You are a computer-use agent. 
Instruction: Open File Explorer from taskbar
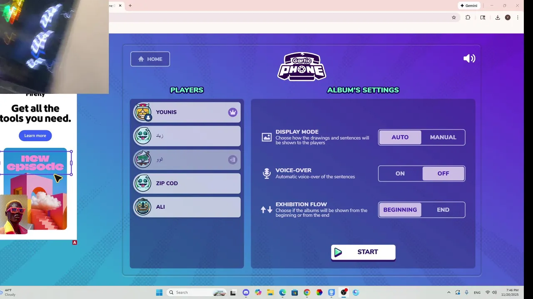point(270,292)
